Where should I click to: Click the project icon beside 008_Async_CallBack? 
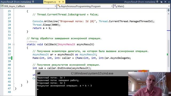tap(2, 6)
